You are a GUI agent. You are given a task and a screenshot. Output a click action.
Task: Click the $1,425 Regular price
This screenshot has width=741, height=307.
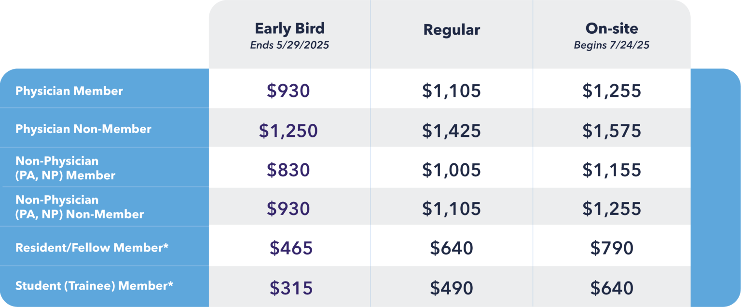(452, 131)
